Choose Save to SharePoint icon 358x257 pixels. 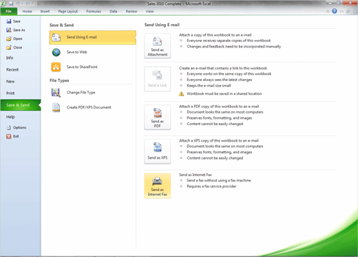(x=56, y=67)
